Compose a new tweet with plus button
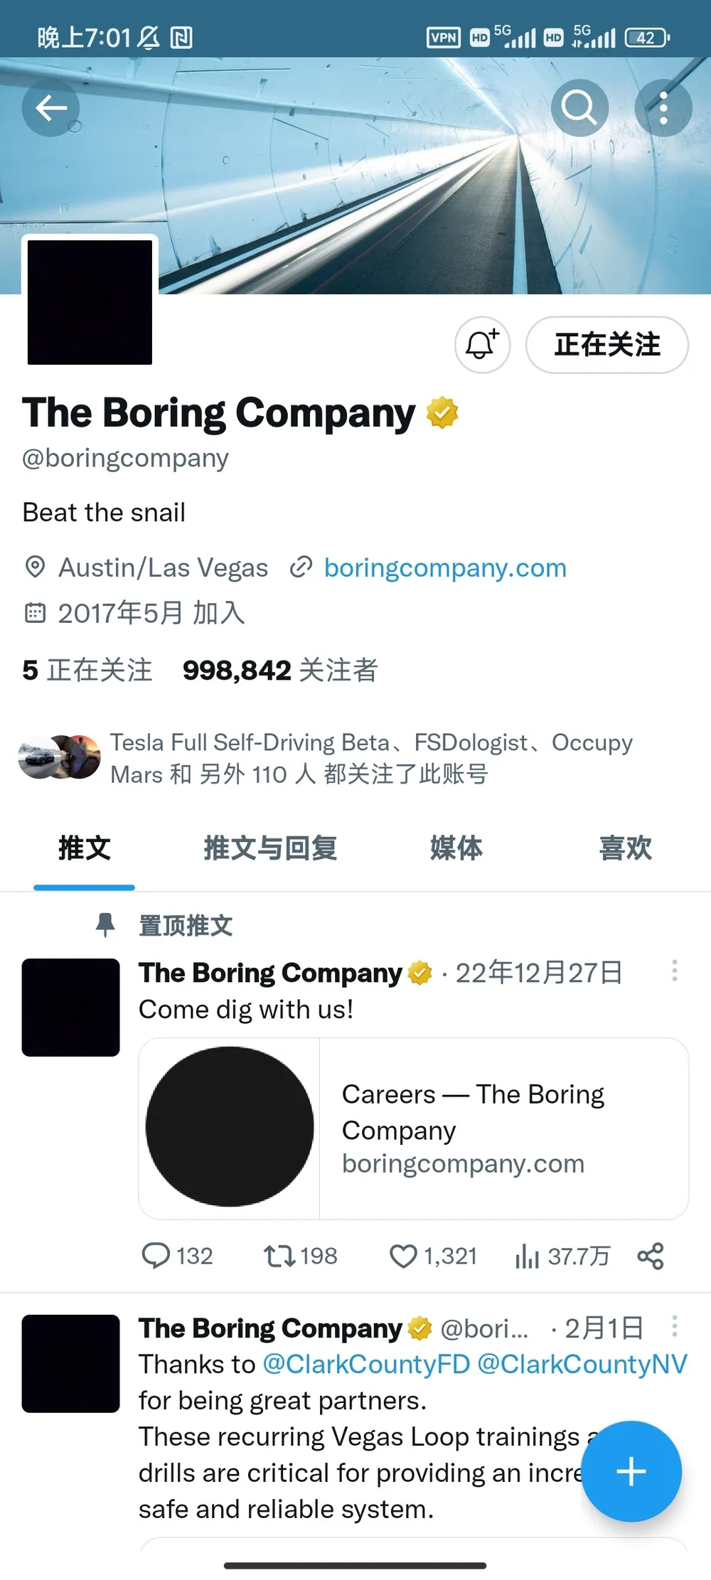711x1580 pixels. (x=631, y=1471)
